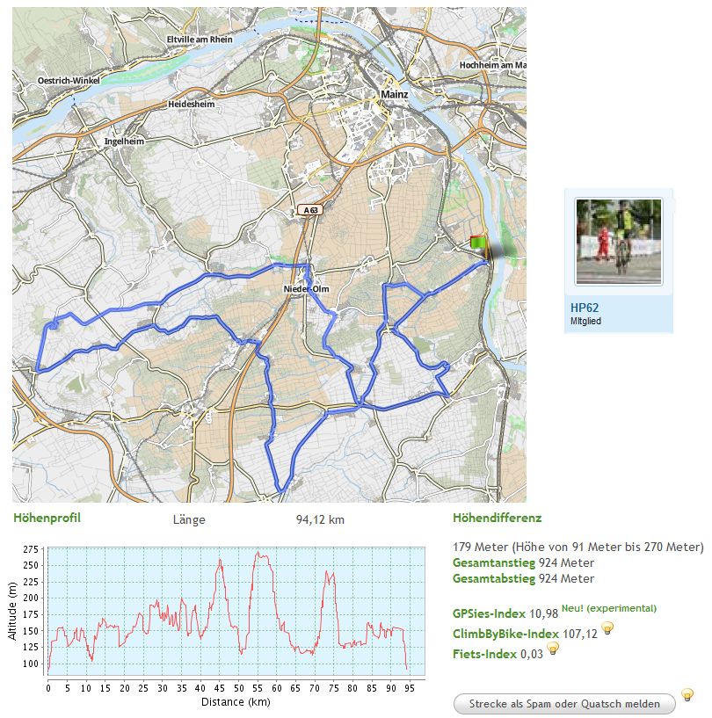Screen dimensions: 712x718
Task: Click the A63 highway shield on map
Action: [309, 210]
